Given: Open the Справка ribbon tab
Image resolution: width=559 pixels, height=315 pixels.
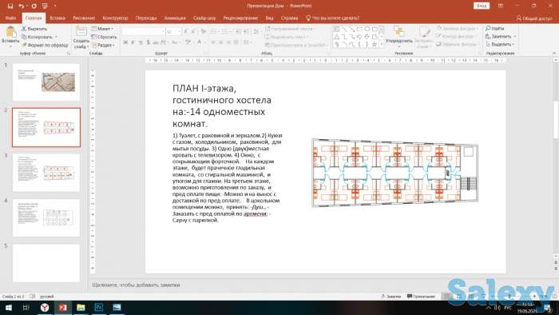Looking at the screenshot, I should pyautogui.click(x=289, y=18).
